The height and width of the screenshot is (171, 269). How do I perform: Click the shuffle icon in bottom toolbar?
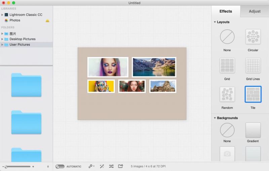(x=111, y=166)
